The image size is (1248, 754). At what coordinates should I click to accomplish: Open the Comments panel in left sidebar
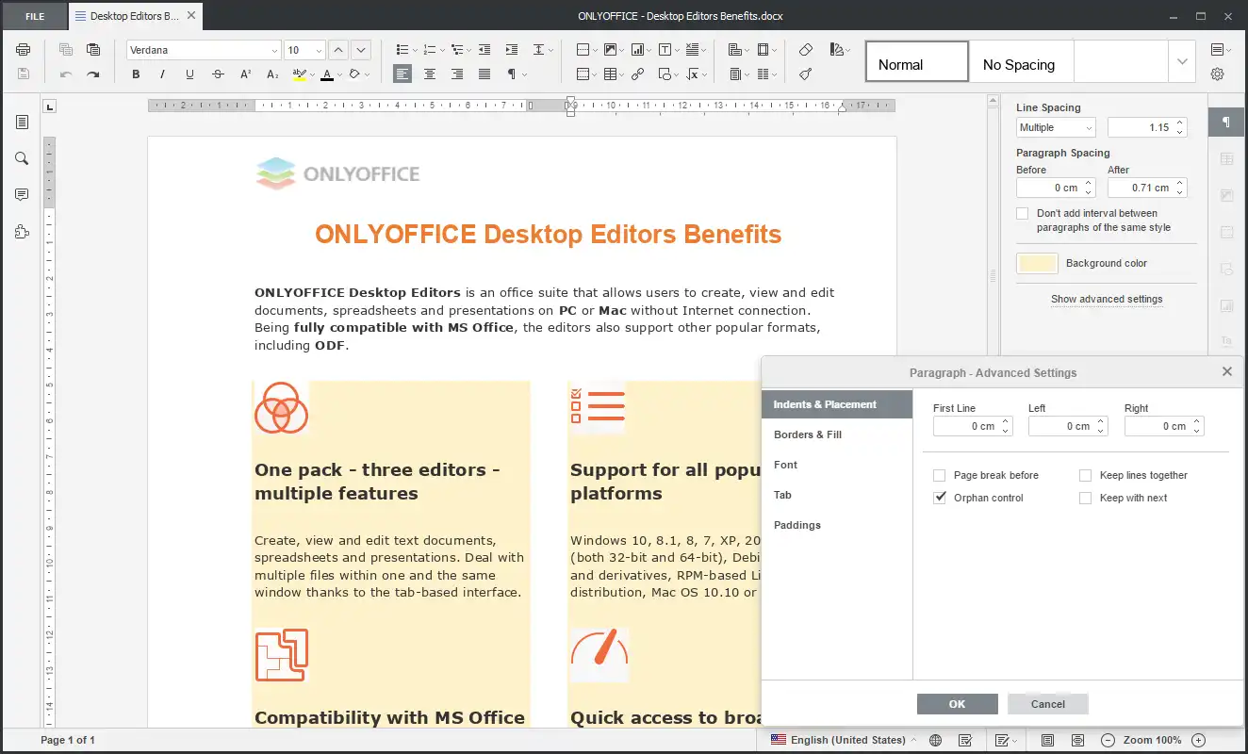point(22,195)
